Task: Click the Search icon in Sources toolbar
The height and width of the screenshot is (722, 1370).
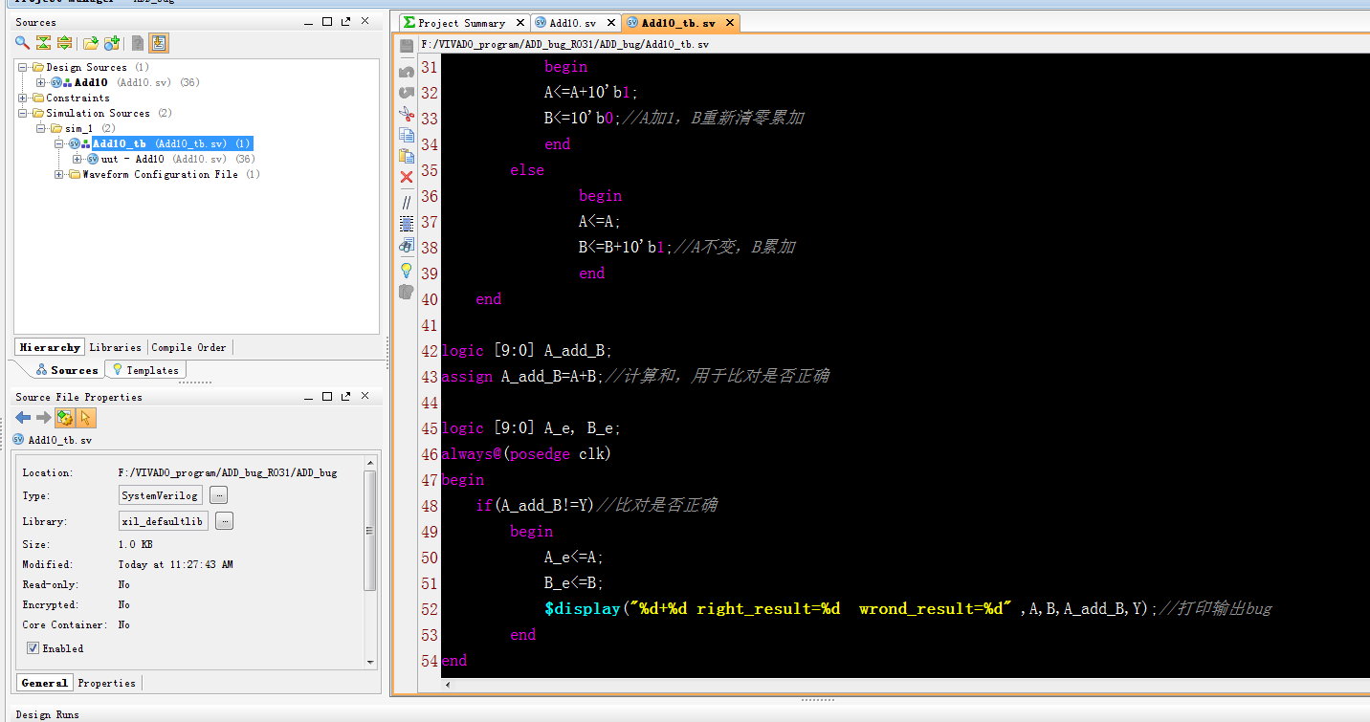Action: pos(22,43)
